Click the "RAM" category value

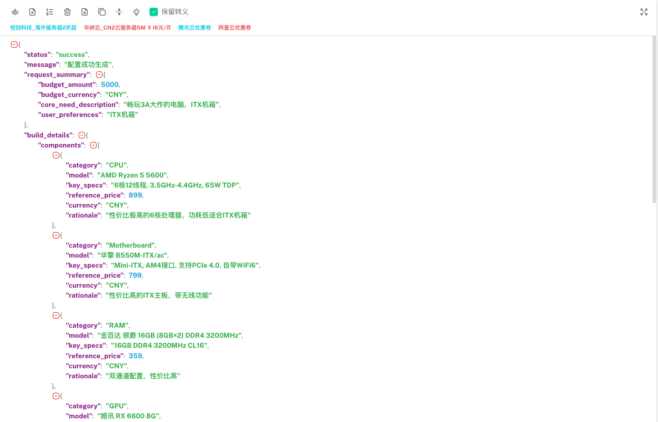117,325
